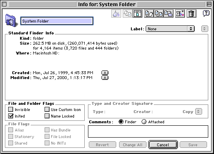The image size is (214, 154).
Task: Click the window close box in title bar
Action: [4, 5]
